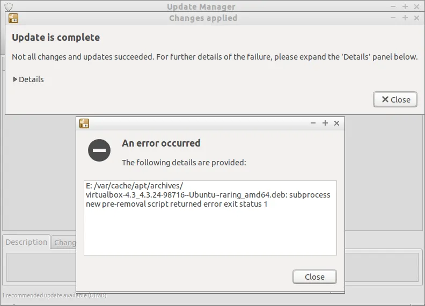This screenshot has height=306, width=425.
Task: Close error dialog with titlebar X
Action: point(337,123)
